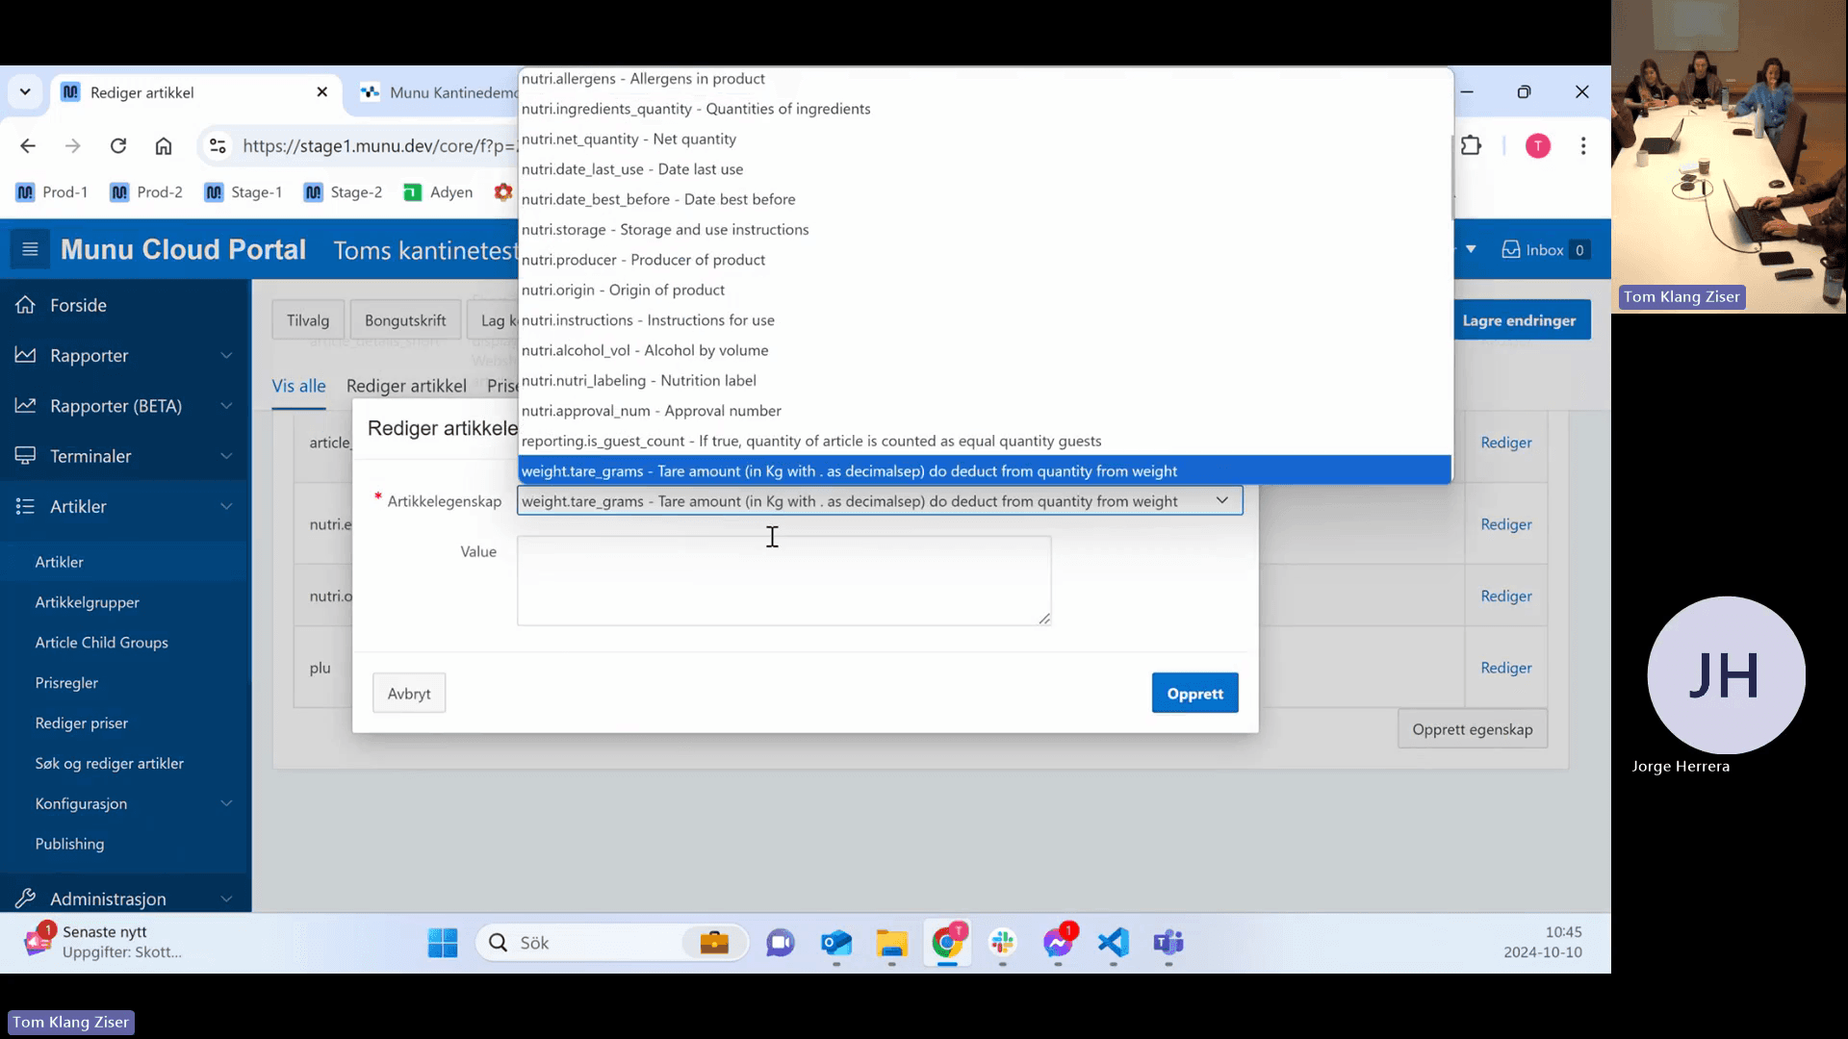Open Windows Start menu

(443, 943)
